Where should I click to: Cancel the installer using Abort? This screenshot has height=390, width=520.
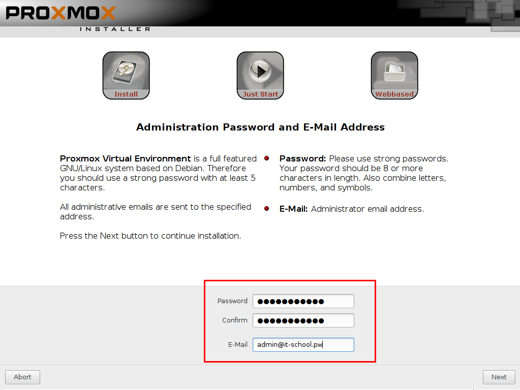[x=22, y=377]
